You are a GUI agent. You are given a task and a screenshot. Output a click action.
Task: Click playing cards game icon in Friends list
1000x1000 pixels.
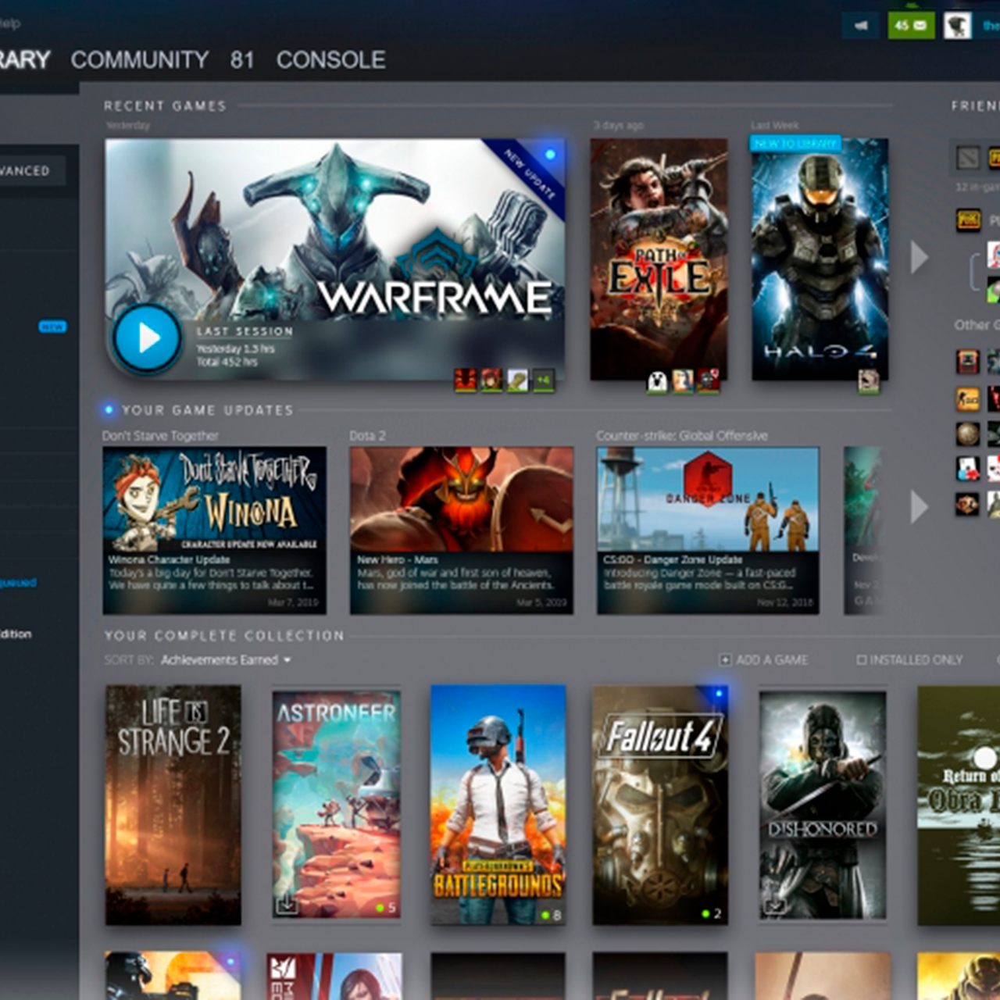coord(967,468)
